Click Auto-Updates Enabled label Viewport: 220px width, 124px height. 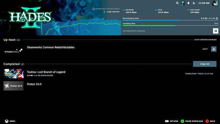[206, 40]
